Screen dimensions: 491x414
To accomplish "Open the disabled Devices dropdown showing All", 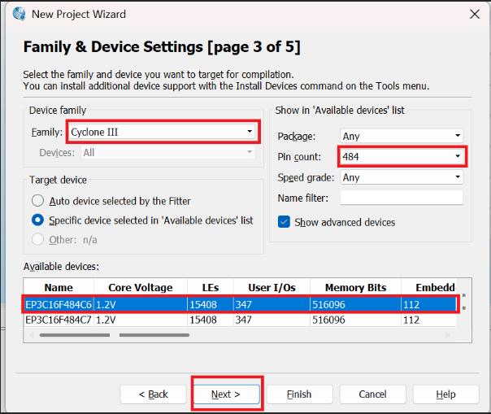I will (x=167, y=153).
